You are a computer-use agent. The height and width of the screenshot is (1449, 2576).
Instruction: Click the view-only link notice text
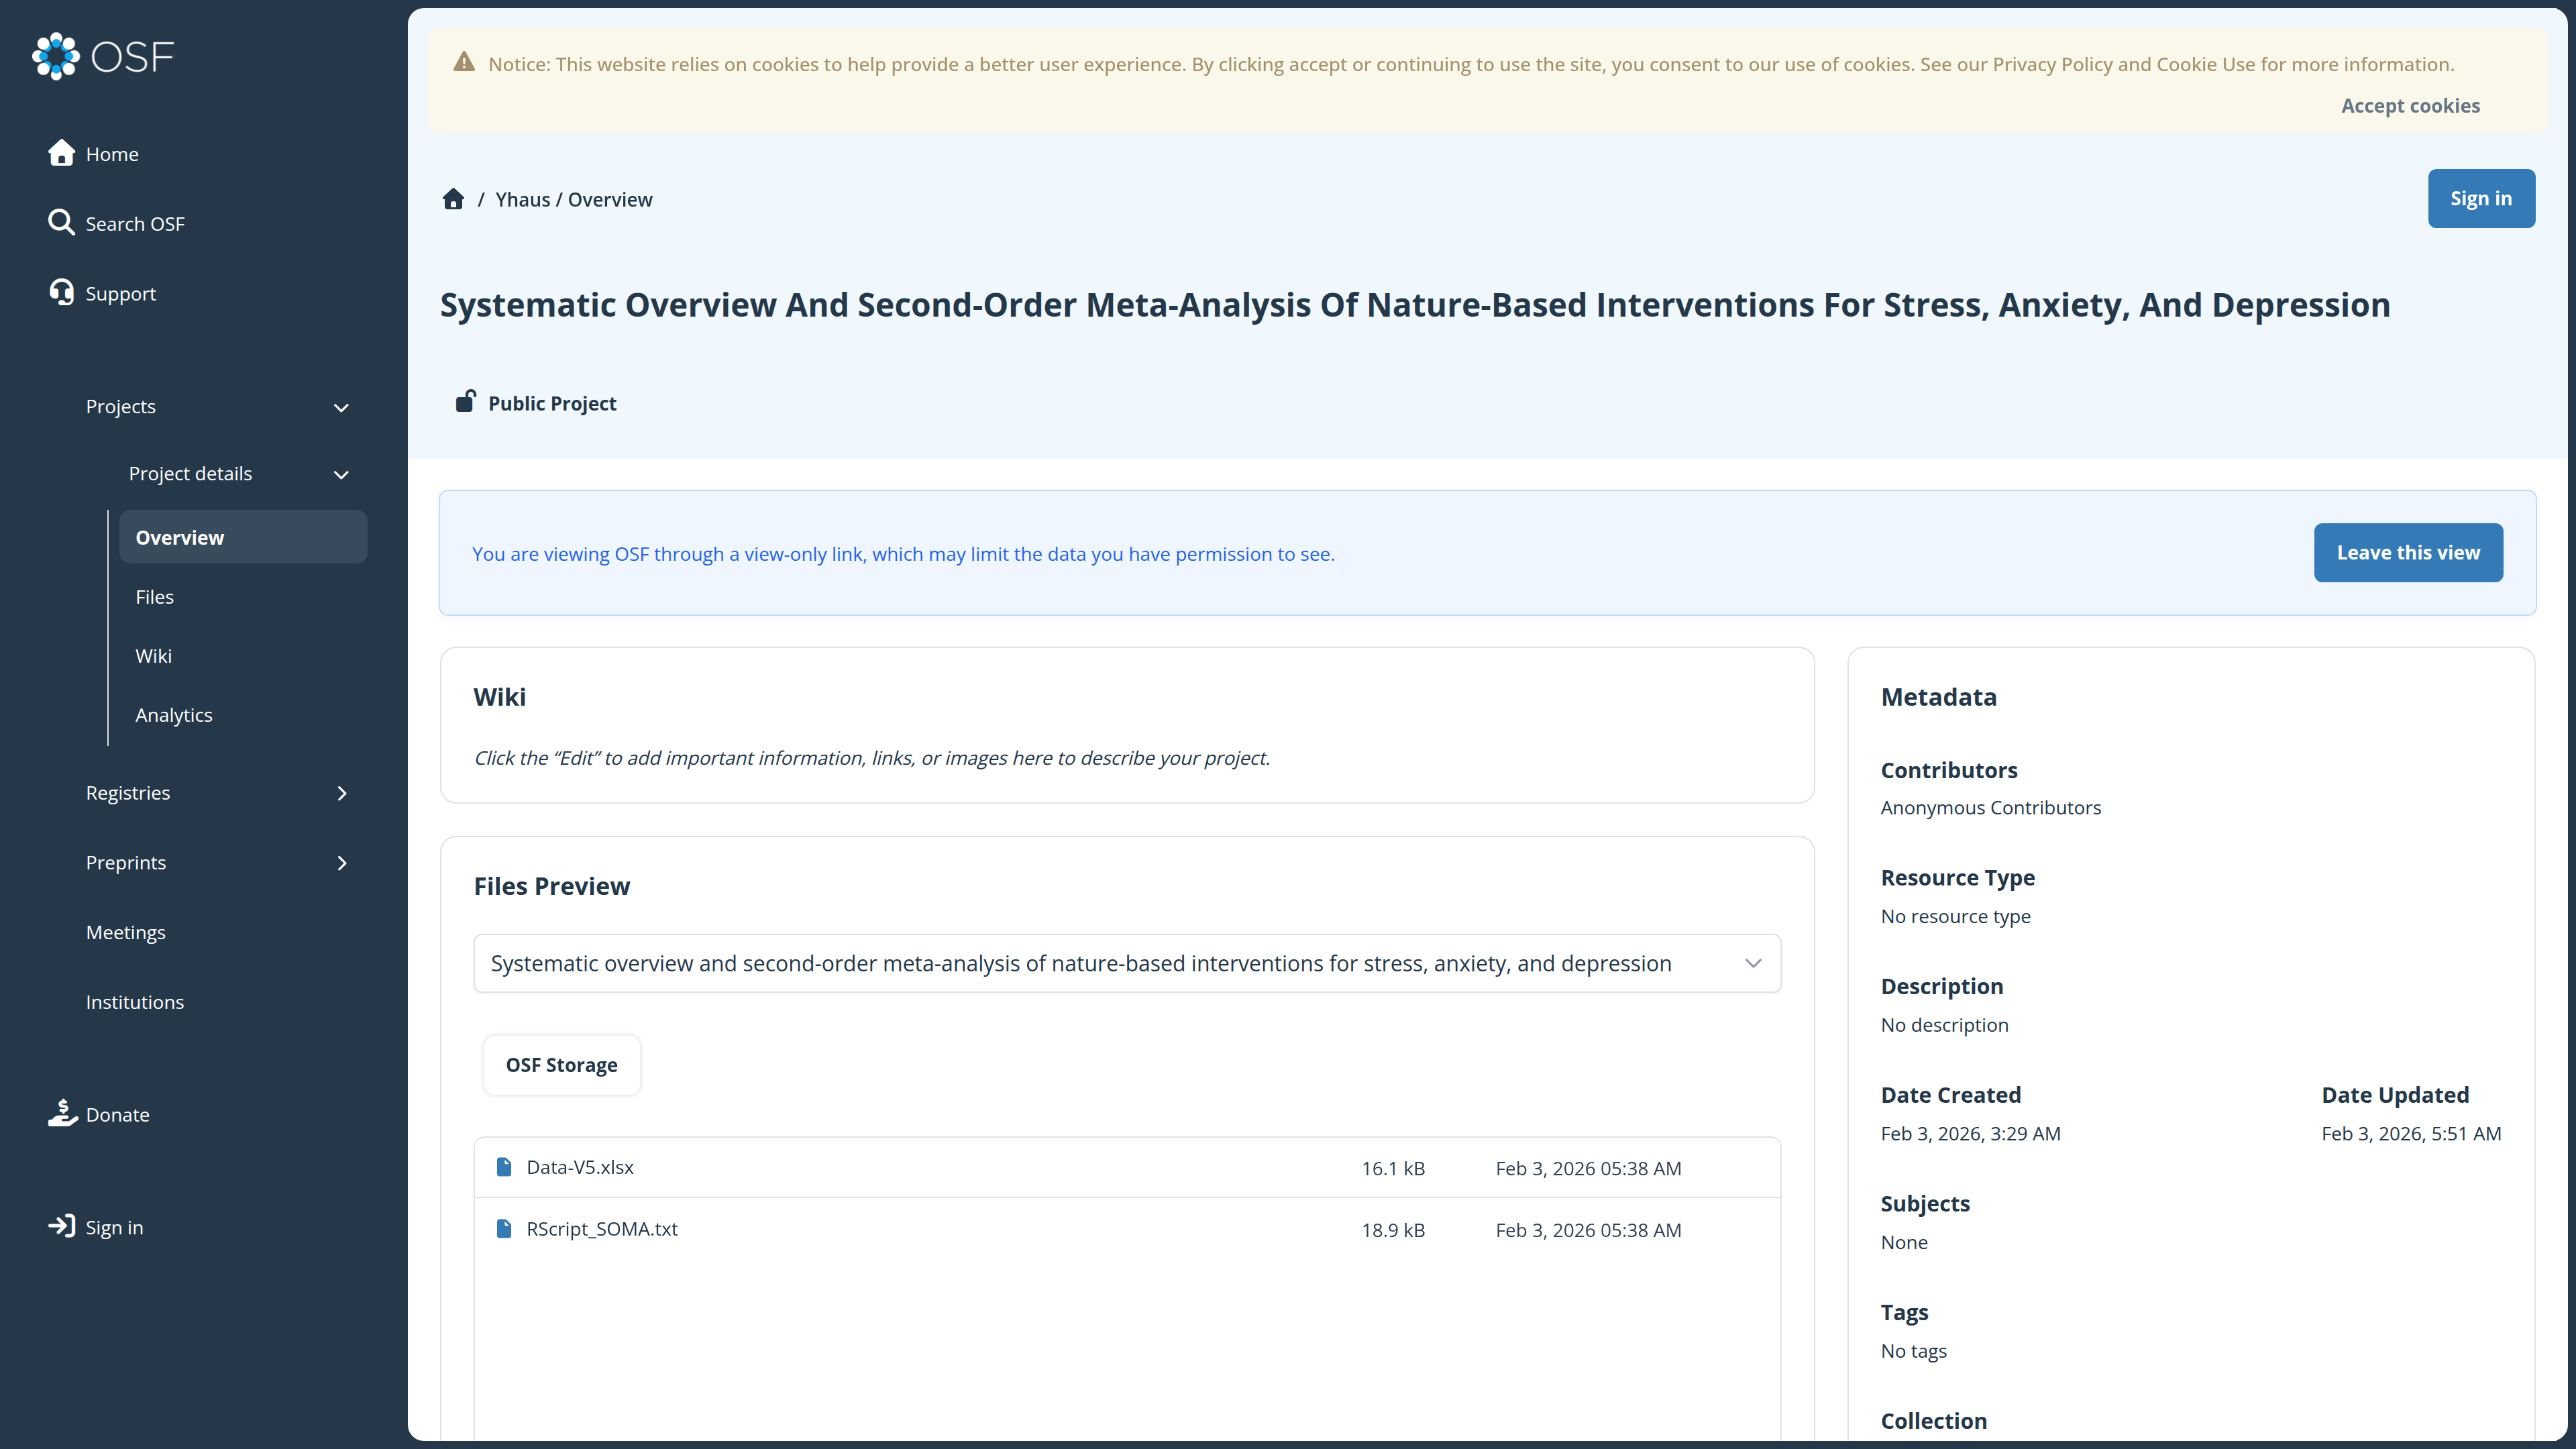pyautogui.click(x=903, y=554)
